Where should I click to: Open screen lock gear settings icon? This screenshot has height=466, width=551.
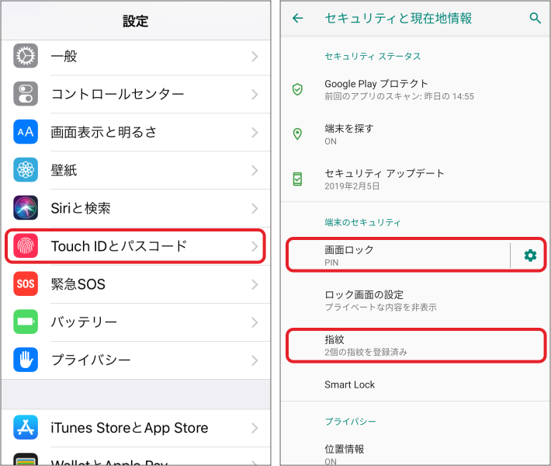530,256
